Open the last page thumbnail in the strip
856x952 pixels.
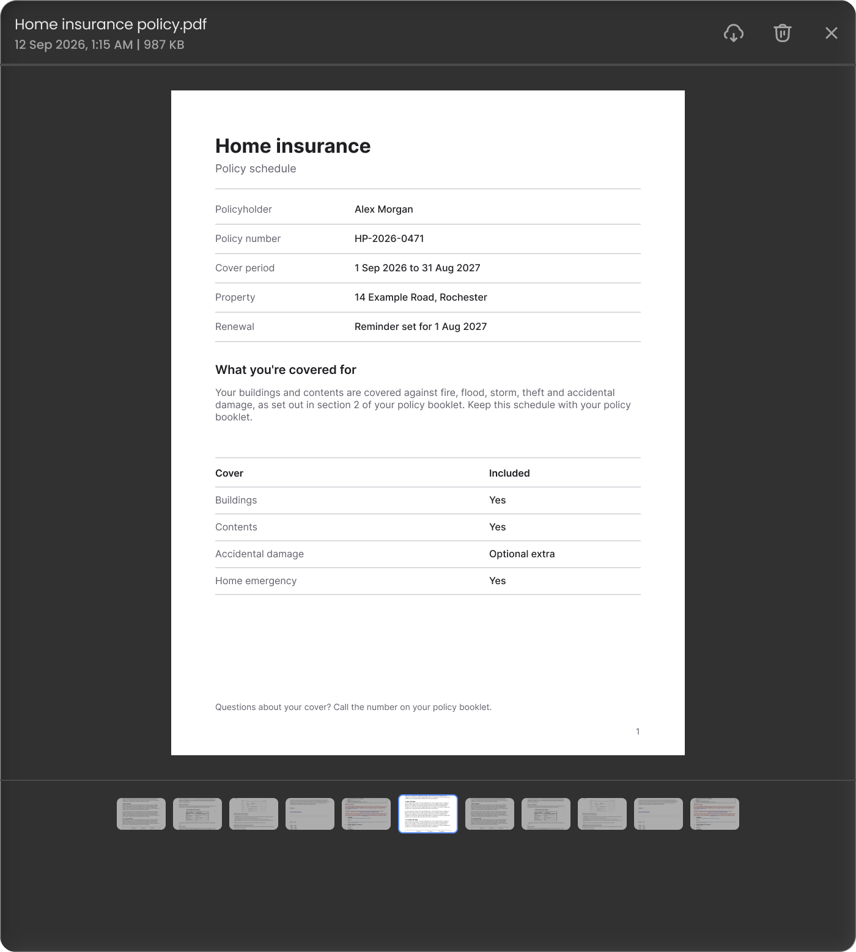click(715, 814)
